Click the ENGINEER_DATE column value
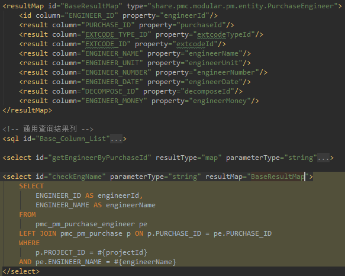Viewport: 345px width, 276px height. click(112, 82)
